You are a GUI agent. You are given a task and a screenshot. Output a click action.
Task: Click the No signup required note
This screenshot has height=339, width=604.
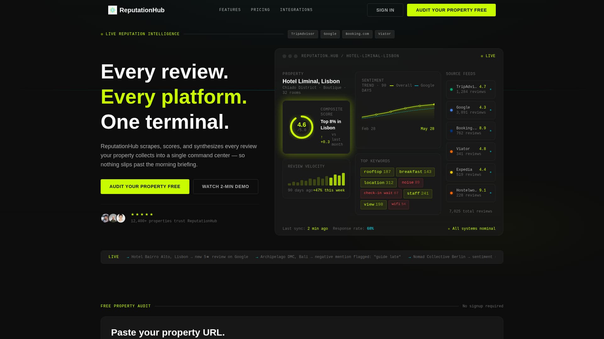[483, 306]
